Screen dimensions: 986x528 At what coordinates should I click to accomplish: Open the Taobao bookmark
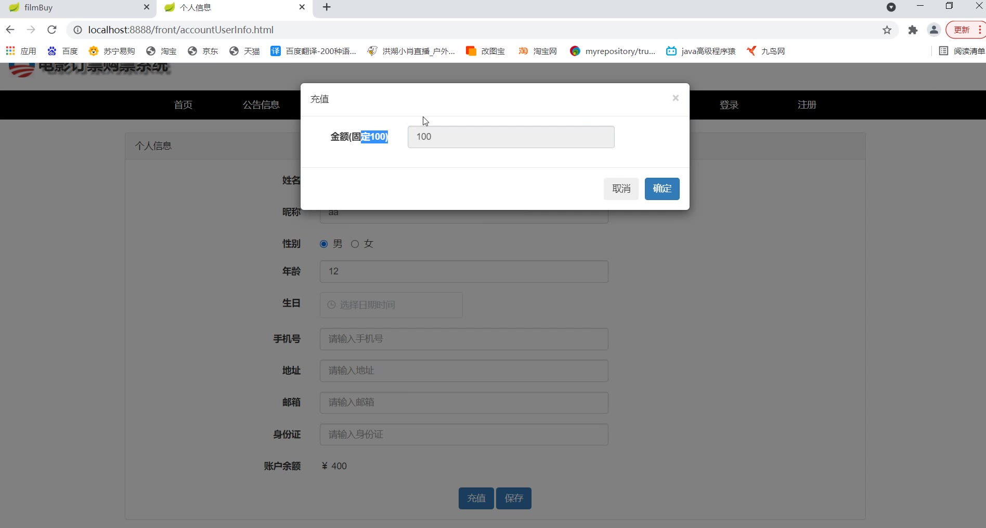click(161, 51)
